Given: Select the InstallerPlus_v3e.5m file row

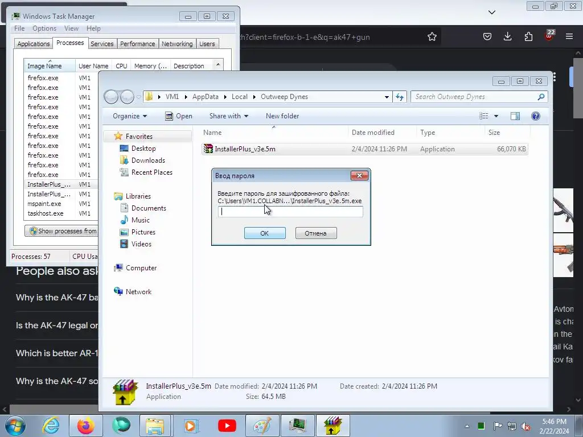Looking at the screenshot, I should [364, 149].
